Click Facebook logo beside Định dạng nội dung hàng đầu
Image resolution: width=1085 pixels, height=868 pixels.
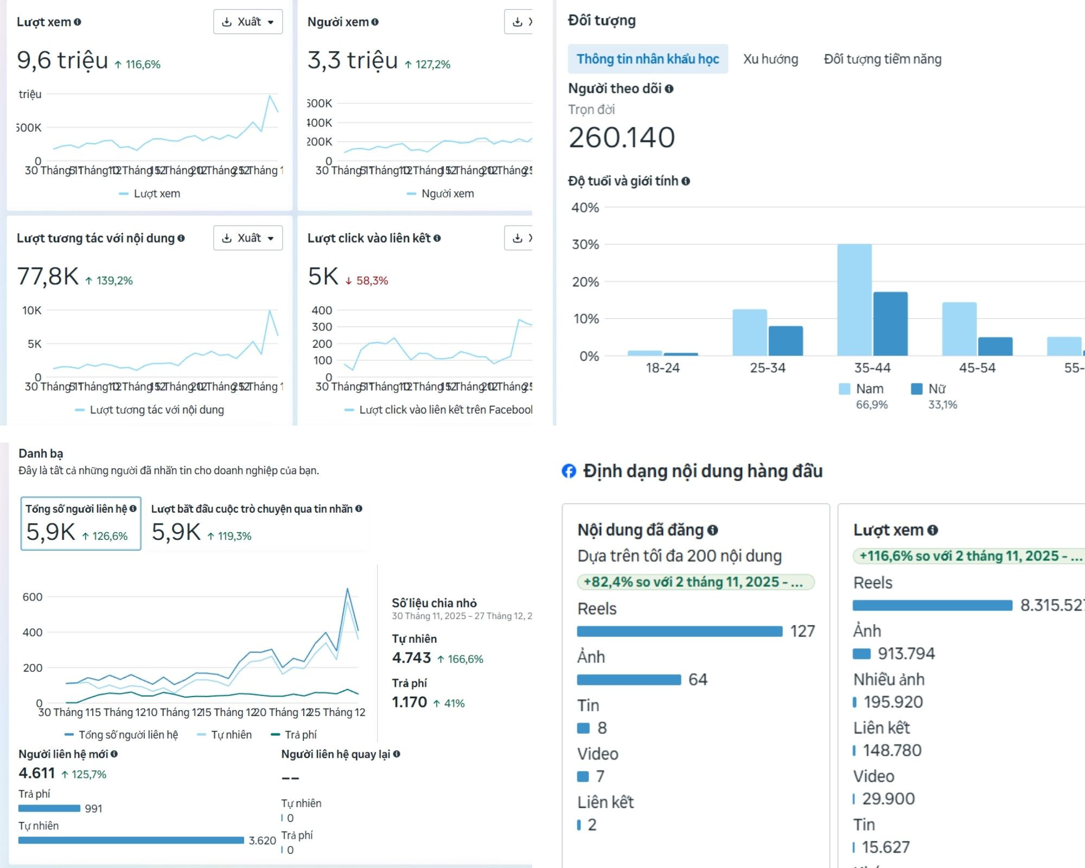(569, 471)
